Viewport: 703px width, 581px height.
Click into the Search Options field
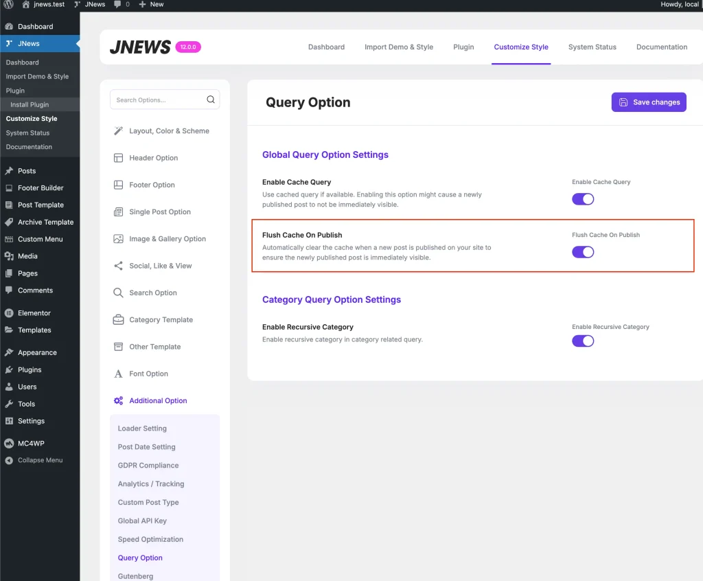[158, 100]
